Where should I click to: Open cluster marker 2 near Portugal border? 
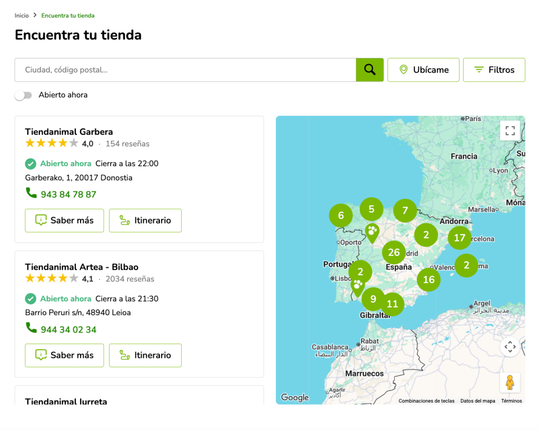360,272
